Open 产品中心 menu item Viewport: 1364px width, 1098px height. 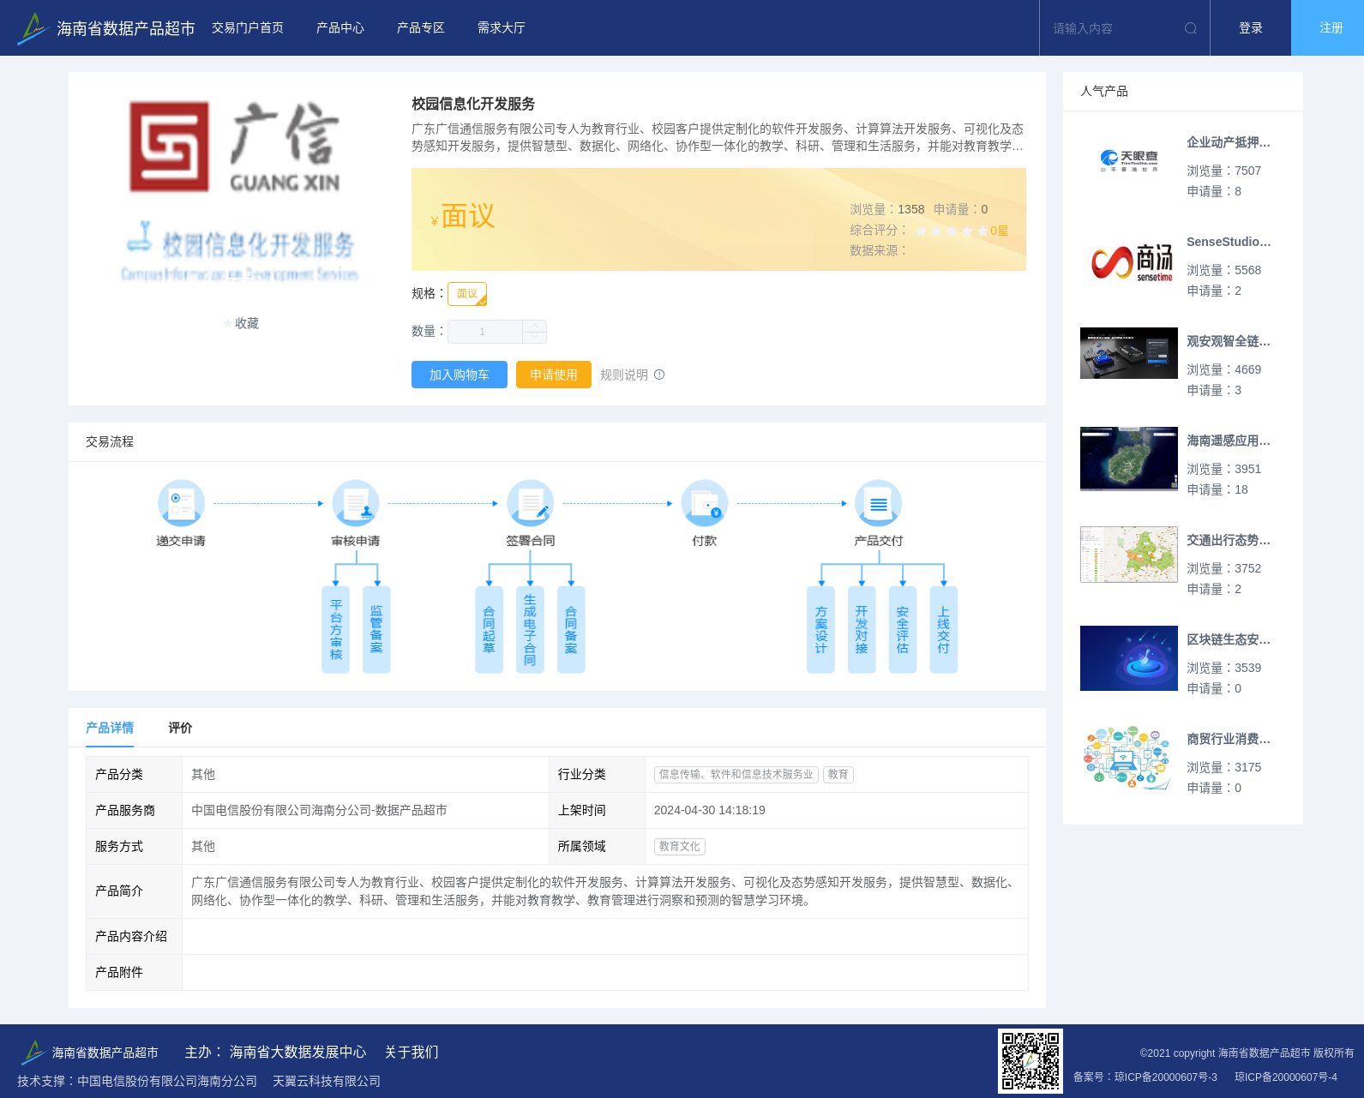coord(340,28)
